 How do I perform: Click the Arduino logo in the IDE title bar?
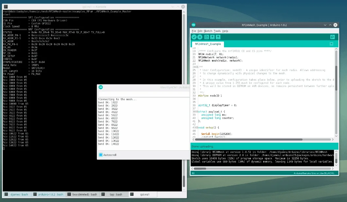pos(194,25)
